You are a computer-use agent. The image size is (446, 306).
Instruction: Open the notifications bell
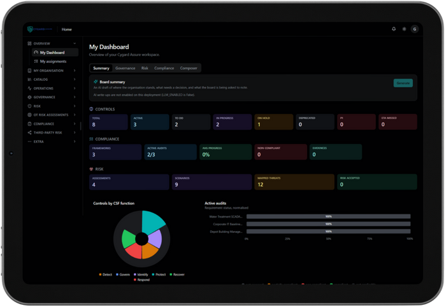[x=394, y=29]
